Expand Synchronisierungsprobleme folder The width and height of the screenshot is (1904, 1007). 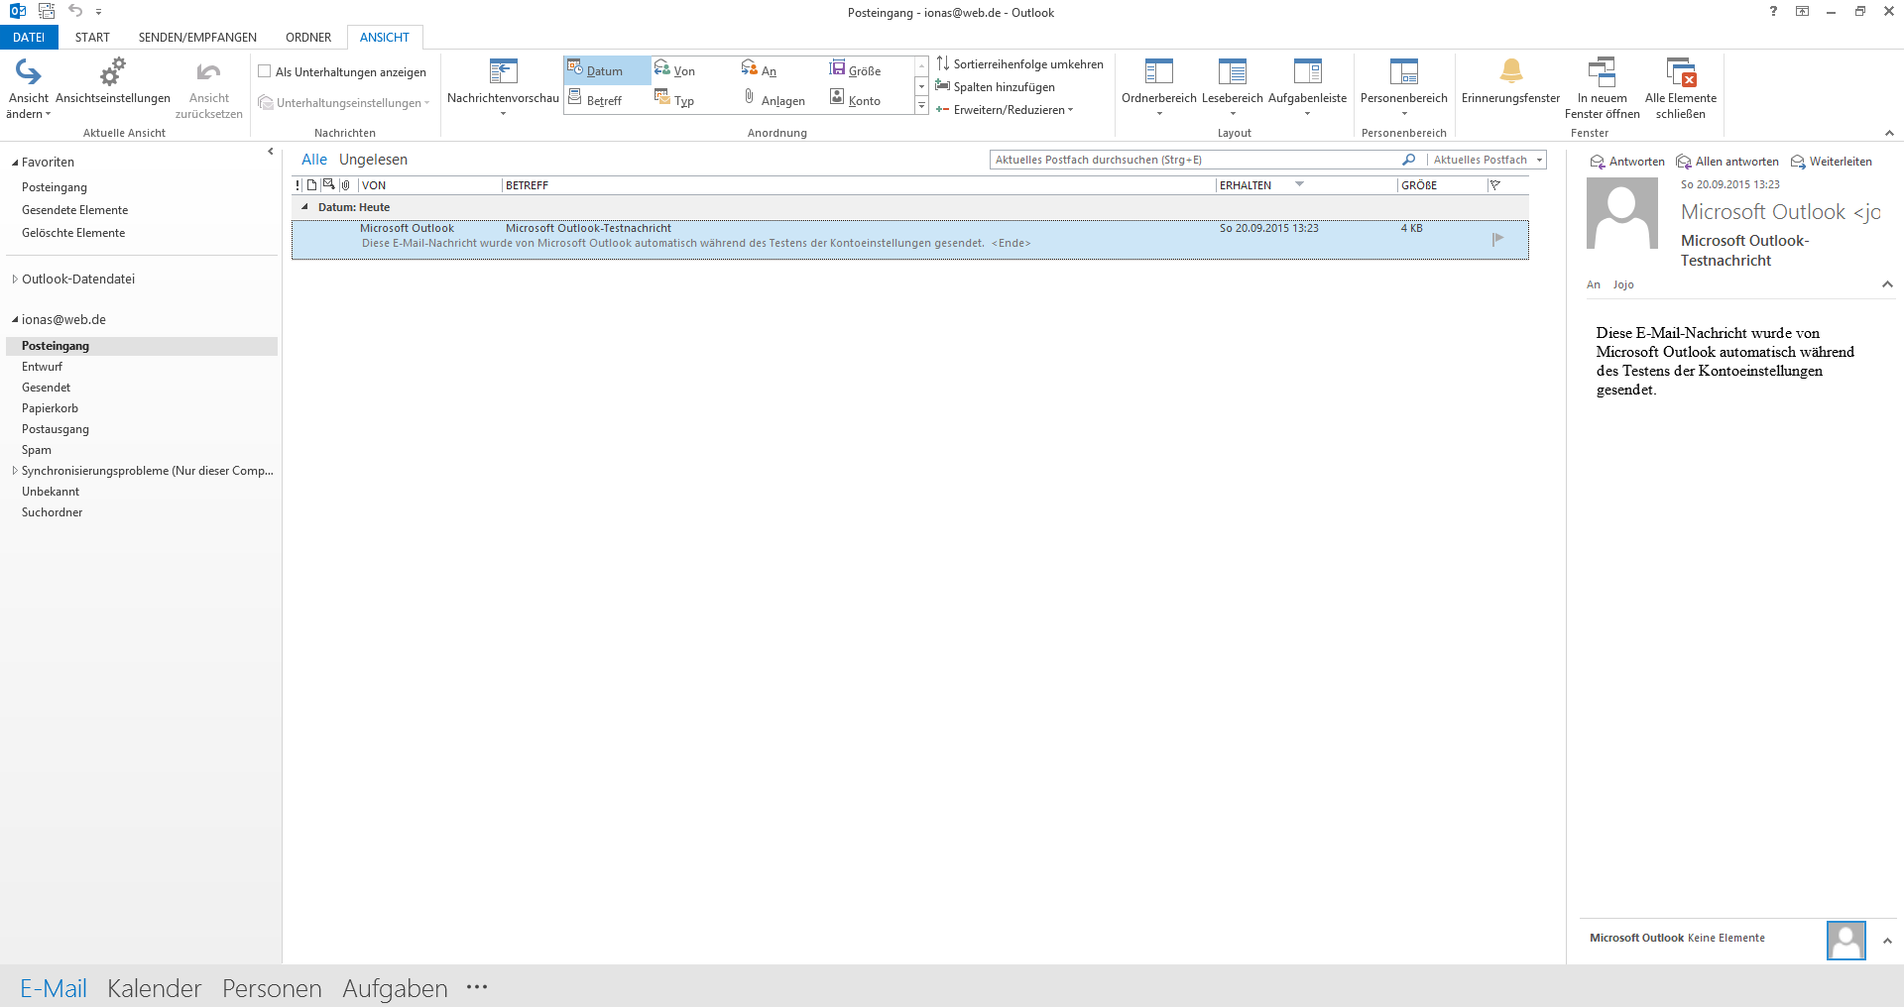(x=15, y=471)
